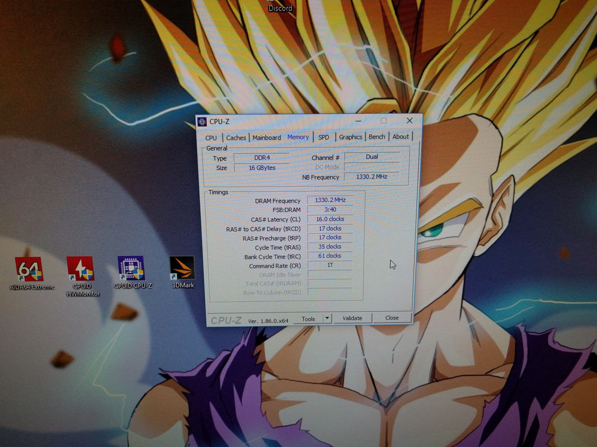Select the CAS# Latency value field
The height and width of the screenshot is (447, 597).
pos(330,219)
